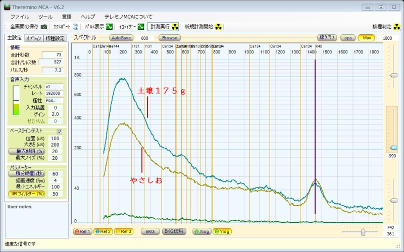Click the チャンネル value field x1
The height and width of the screenshot is (252, 404).
coord(54,87)
